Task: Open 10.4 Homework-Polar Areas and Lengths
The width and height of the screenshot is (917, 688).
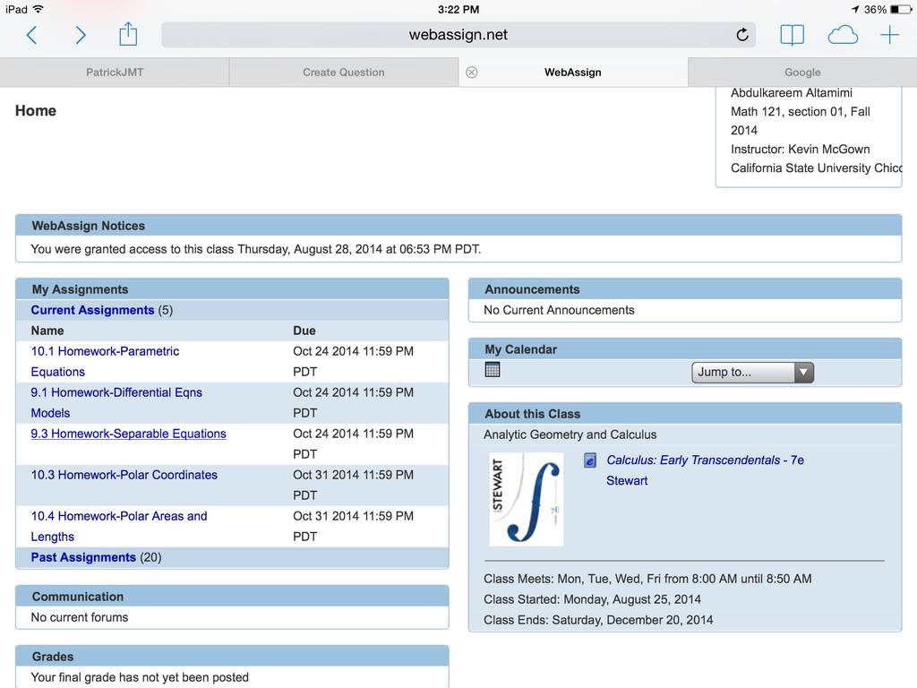Action: (119, 526)
